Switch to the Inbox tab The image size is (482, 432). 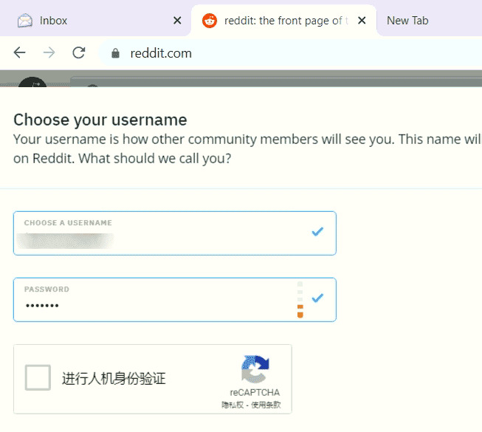click(x=95, y=21)
